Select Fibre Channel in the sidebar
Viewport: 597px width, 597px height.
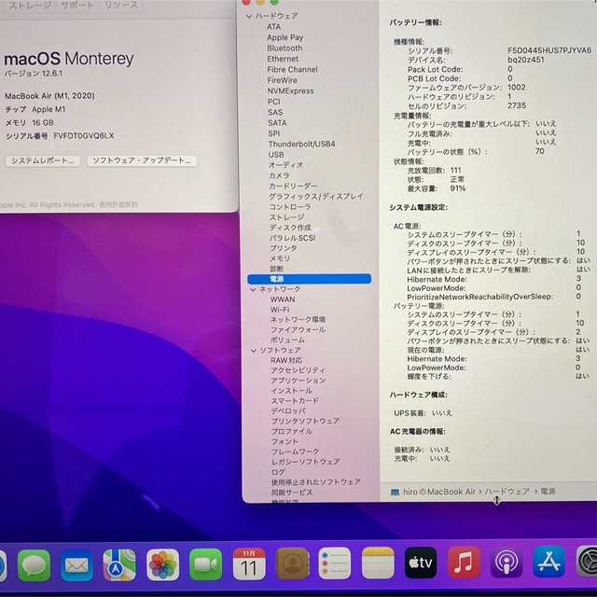click(x=292, y=69)
